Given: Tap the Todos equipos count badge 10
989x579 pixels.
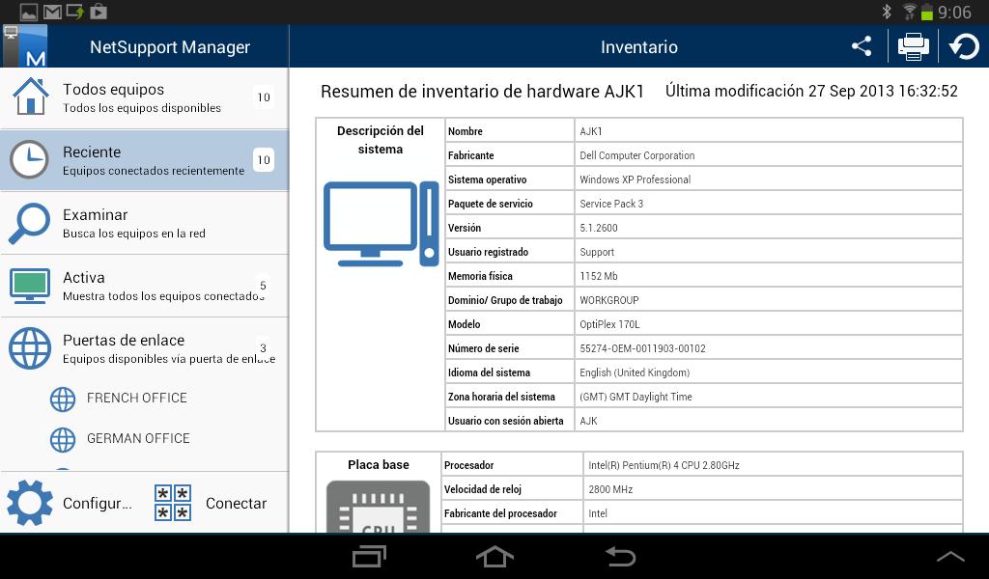Looking at the screenshot, I should click(x=264, y=97).
